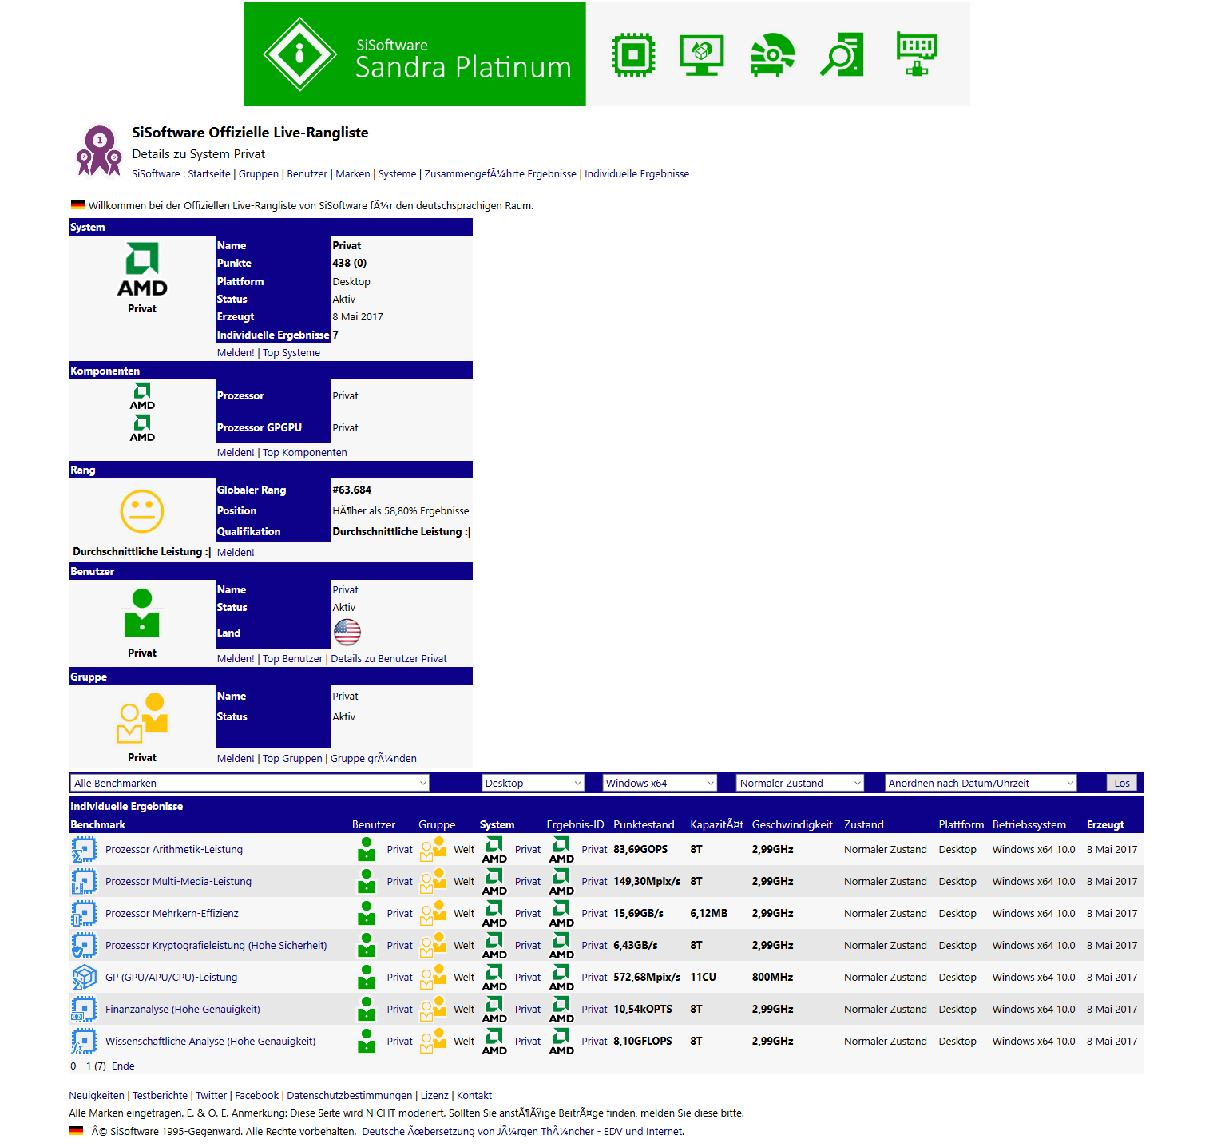Click Details zu Benutzer Privat link
Image resolution: width=1213 pixels, height=1147 pixels.
tap(389, 658)
